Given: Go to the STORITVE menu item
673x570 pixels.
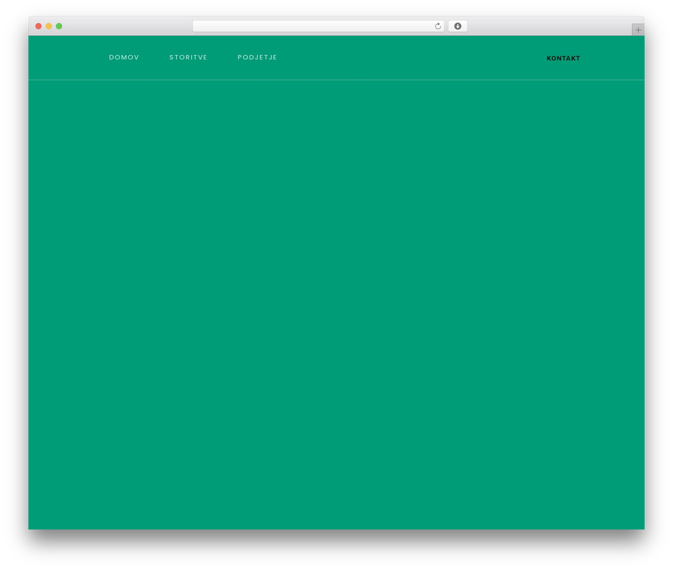Looking at the screenshot, I should 188,57.
